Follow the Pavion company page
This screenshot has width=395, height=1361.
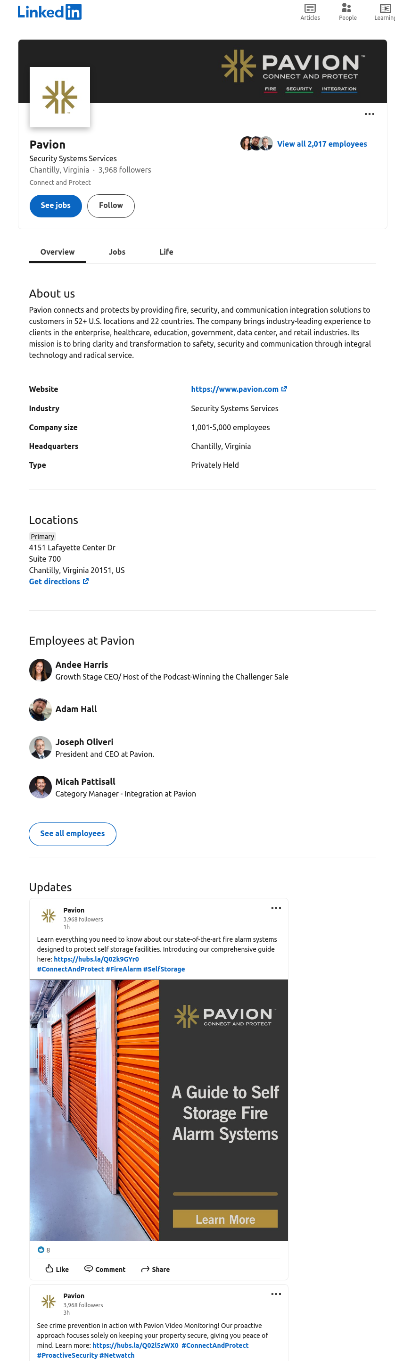(111, 206)
